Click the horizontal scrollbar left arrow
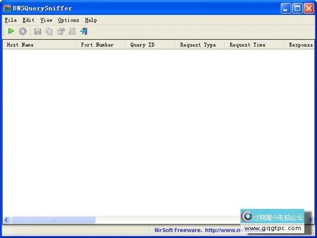Image resolution: width=317 pixels, height=238 pixels. [x=6, y=220]
